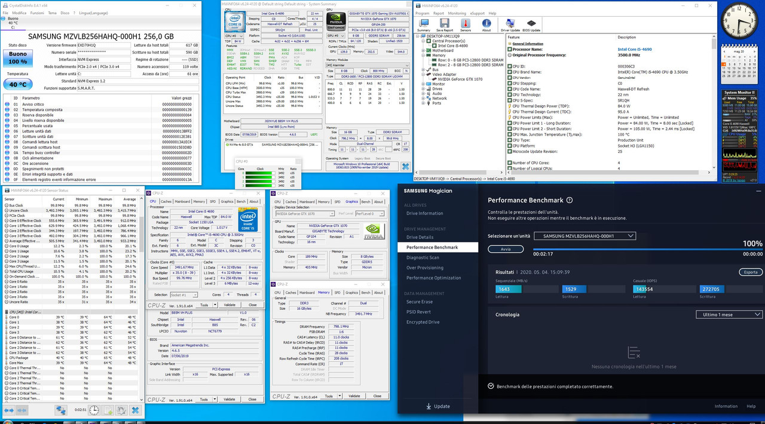Switch to Caches tab in CPU-Z processor window
765x424 pixels.
166,201
